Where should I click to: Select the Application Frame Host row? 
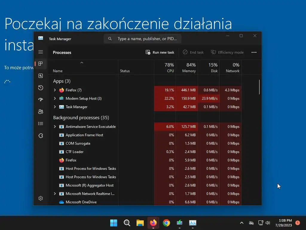(x=145, y=135)
